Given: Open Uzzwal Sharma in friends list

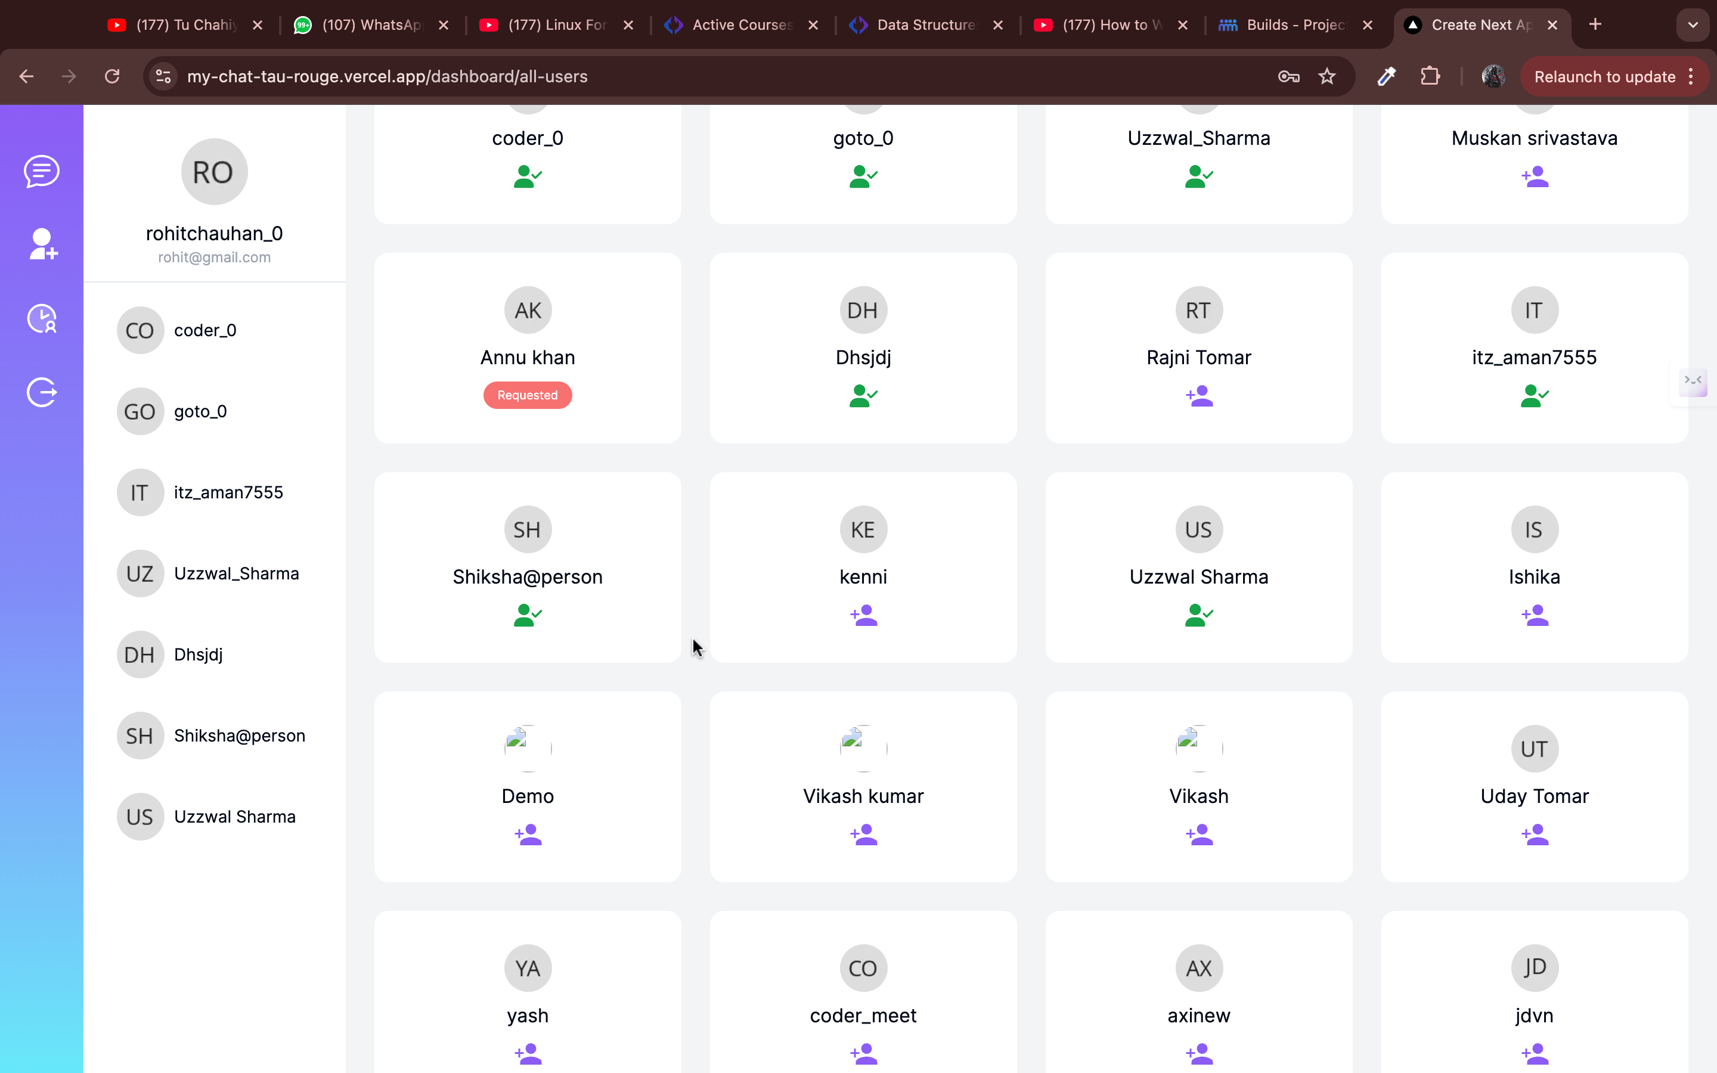Looking at the screenshot, I should (214, 816).
